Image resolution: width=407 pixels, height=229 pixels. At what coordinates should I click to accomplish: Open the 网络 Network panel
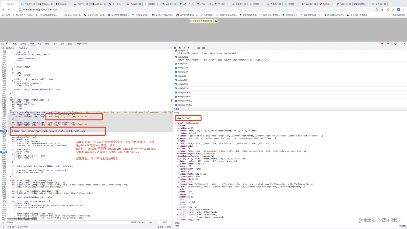pos(40,44)
